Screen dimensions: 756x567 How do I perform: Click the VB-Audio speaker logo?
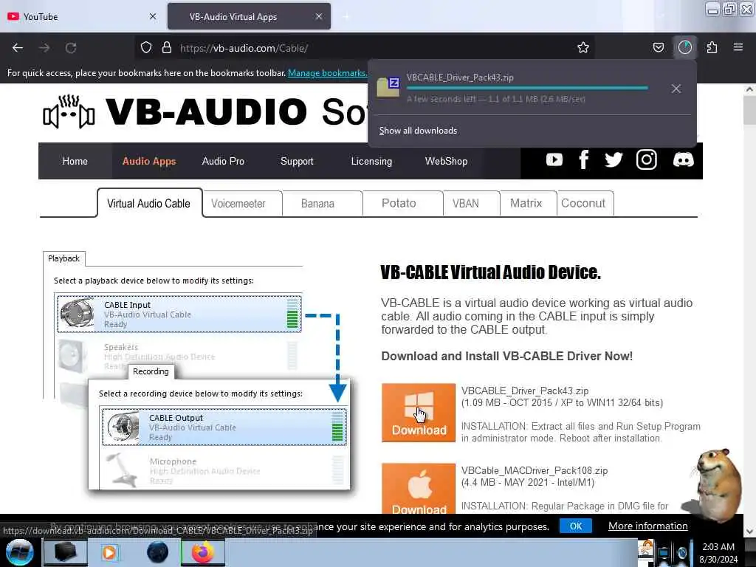(69, 112)
